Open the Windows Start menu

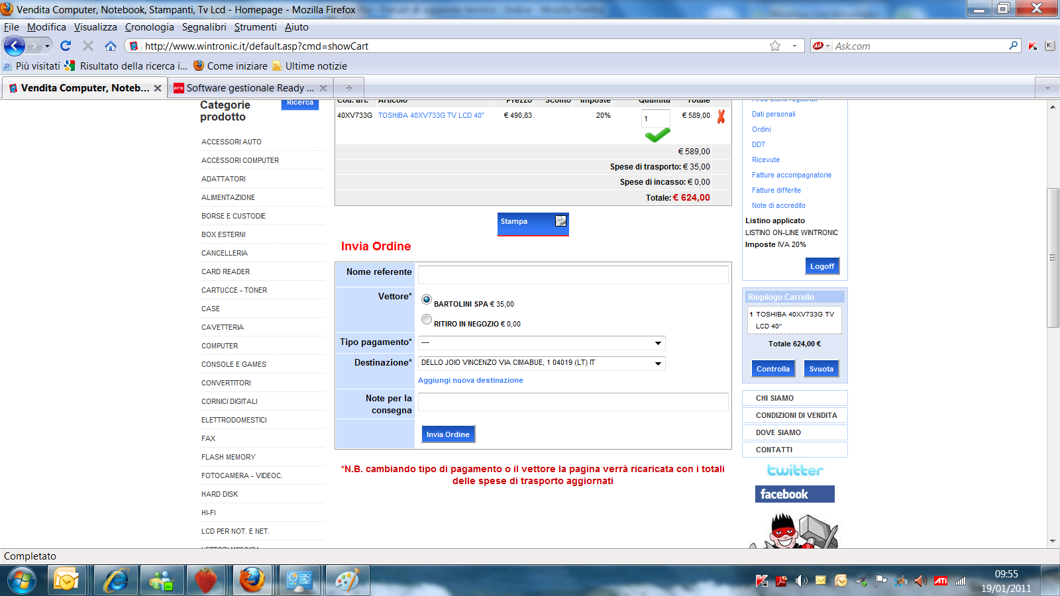tap(22, 581)
